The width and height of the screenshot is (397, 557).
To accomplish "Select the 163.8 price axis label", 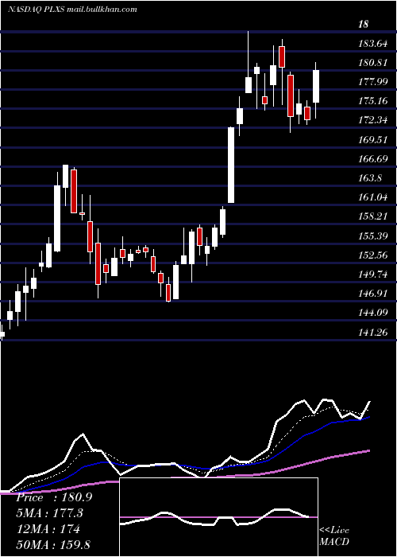I will (371, 178).
